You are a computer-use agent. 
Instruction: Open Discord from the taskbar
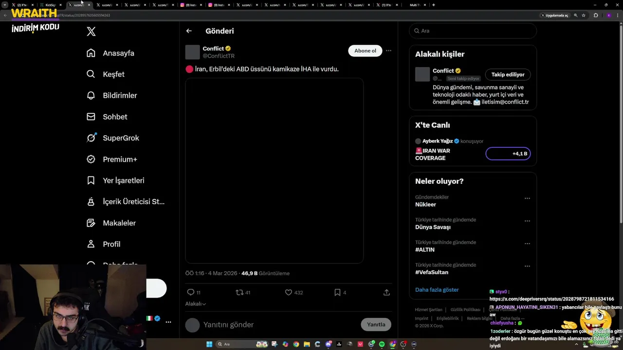click(328, 344)
